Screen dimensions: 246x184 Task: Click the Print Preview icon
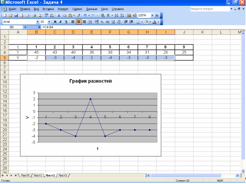pos(40,16)
